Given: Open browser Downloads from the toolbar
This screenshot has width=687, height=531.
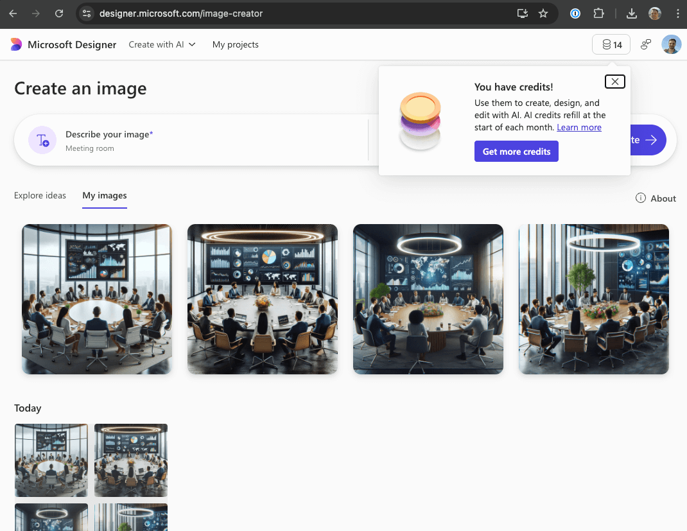Looking at the screenshot, I should pyautogui.click(x=631, y=13).
